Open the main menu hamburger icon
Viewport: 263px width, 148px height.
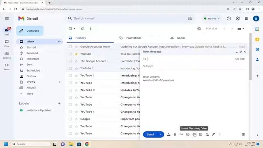coord(7,18)
